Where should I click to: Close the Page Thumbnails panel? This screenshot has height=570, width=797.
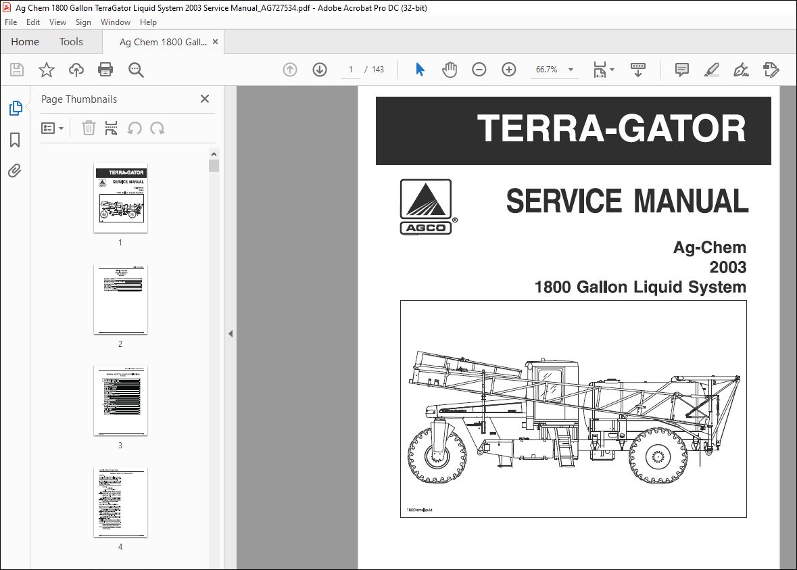[x=205, y=99]
